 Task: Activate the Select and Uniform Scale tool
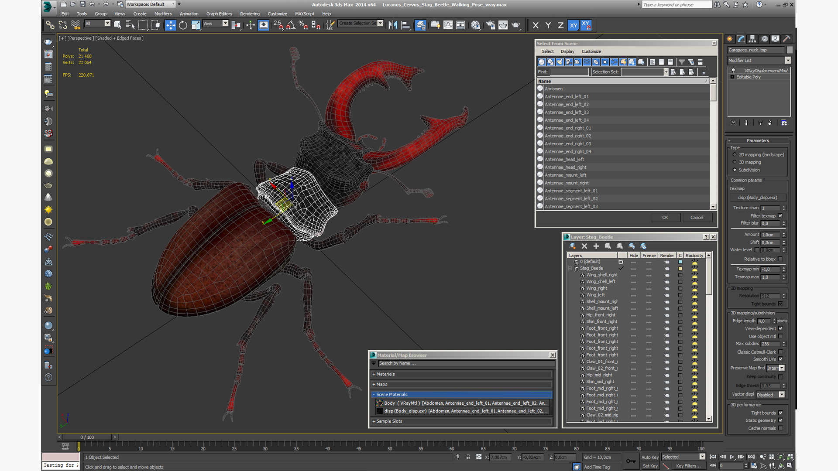tap(196, 25)
